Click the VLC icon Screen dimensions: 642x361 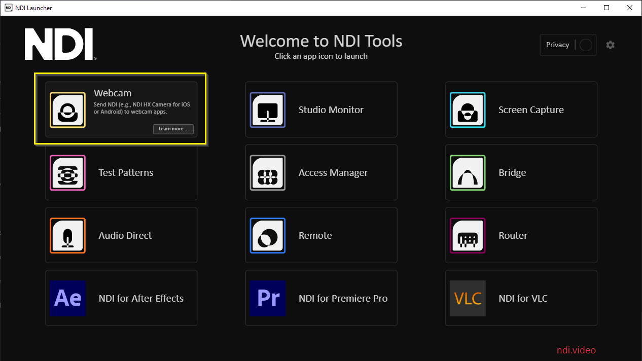468,299
